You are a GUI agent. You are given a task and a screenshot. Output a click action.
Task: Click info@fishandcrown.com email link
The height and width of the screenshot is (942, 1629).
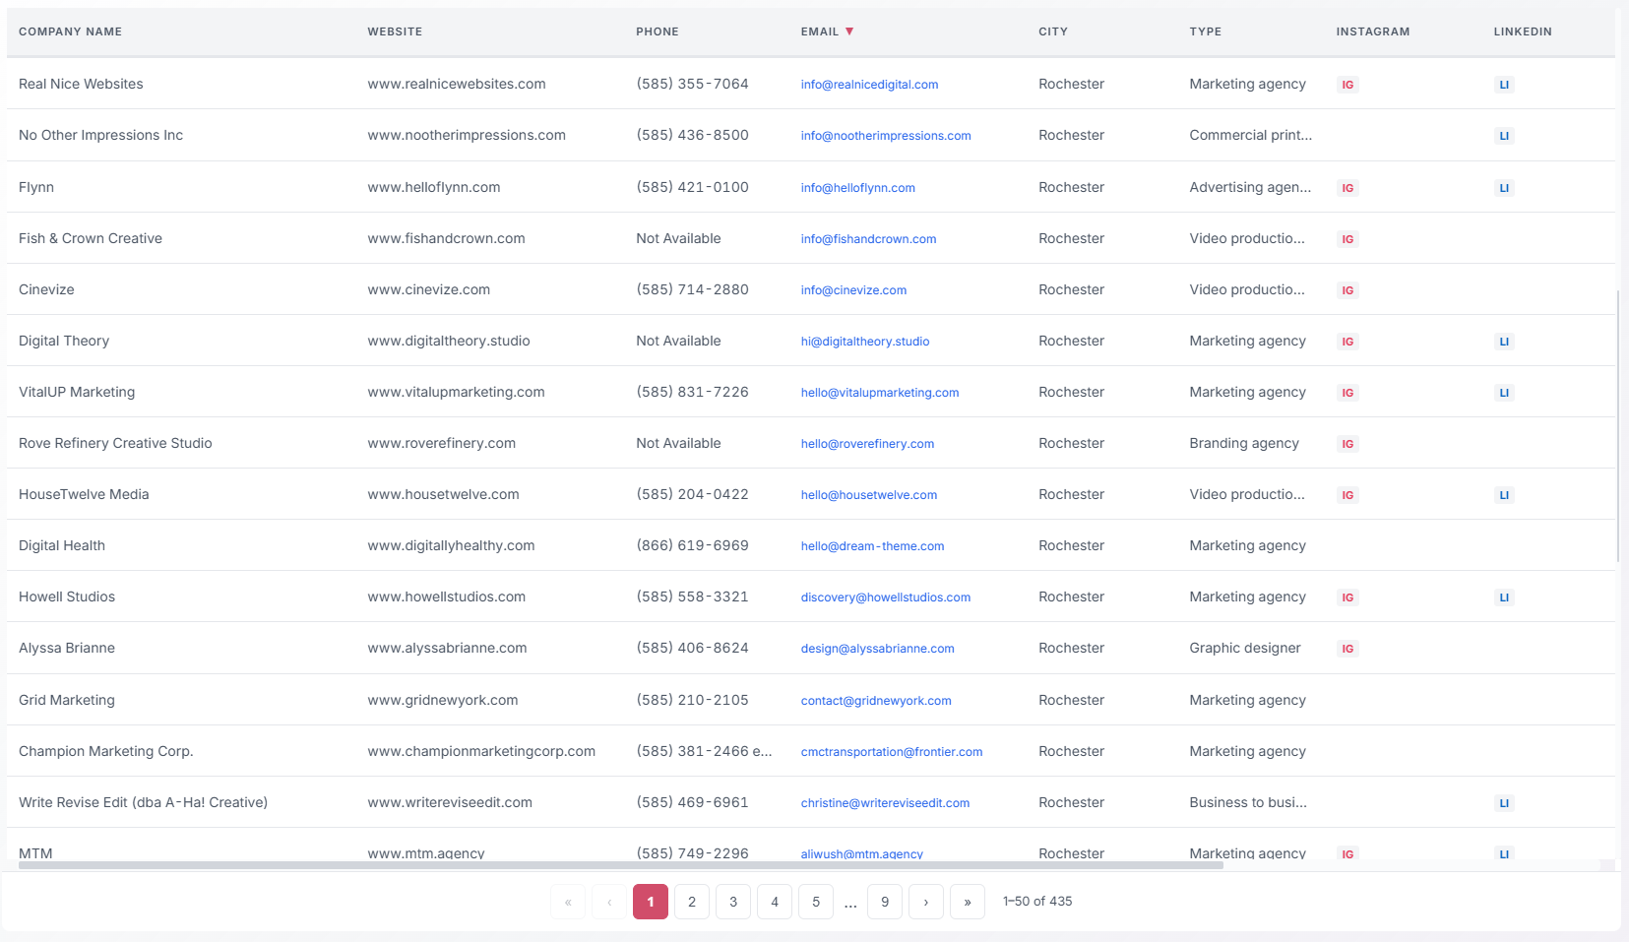868,239
